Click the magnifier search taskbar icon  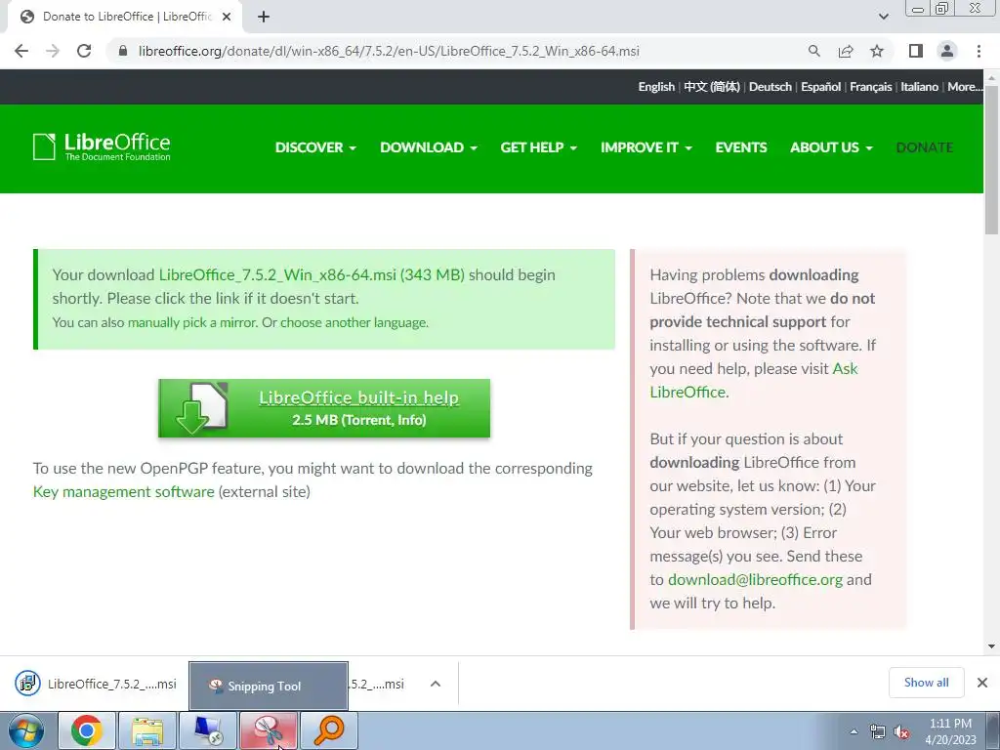point(329,730)
